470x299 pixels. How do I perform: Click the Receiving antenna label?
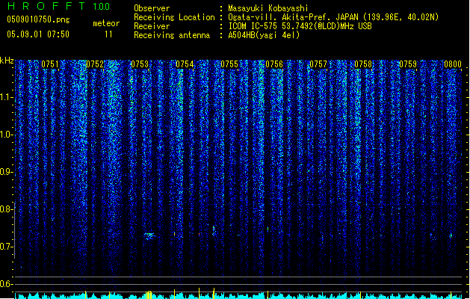(x=172, y=35)
